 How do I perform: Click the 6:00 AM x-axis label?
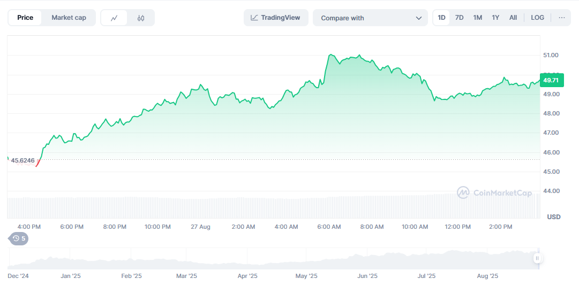coord(329,227)
